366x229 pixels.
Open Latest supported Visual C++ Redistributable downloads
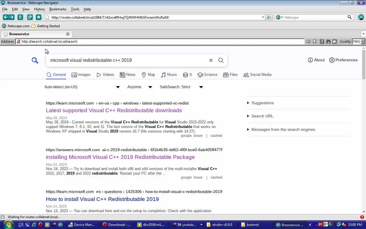pyautogui.click(x=114, y=110)
